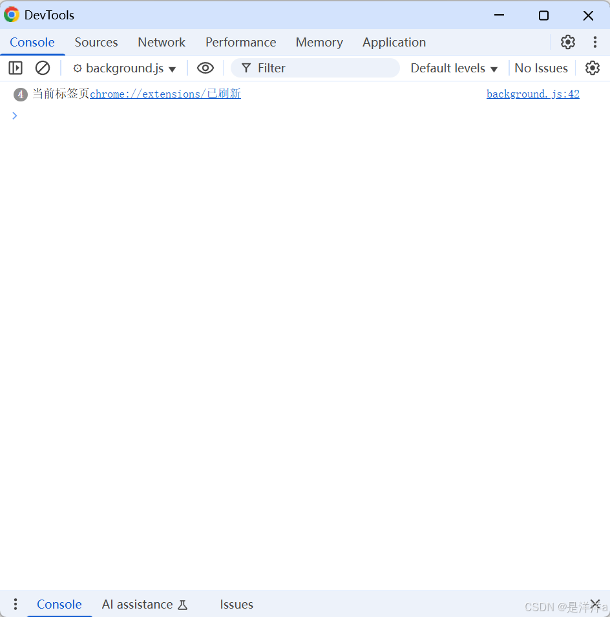Open the AI assistance drawer tab
The image size is (610, 617).
[x=145, y=604]
